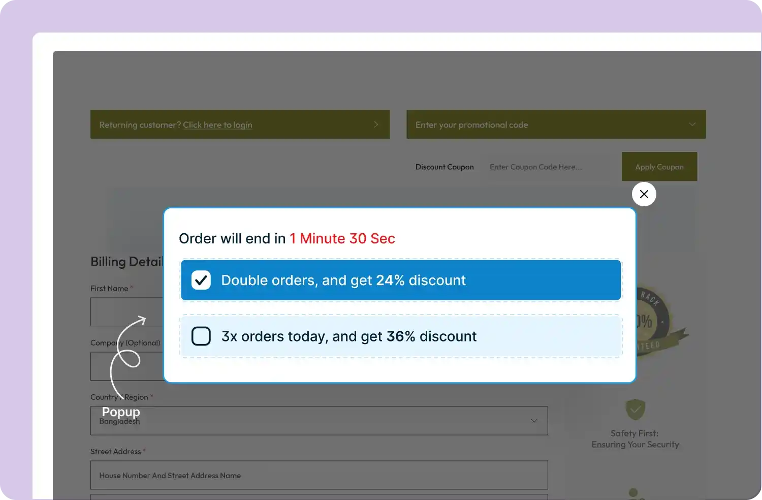The width and height of the screenshot is (762, 500).
Task: Click the 'Safety First: Ensuring Your Security' text
Action: (635, 439)
